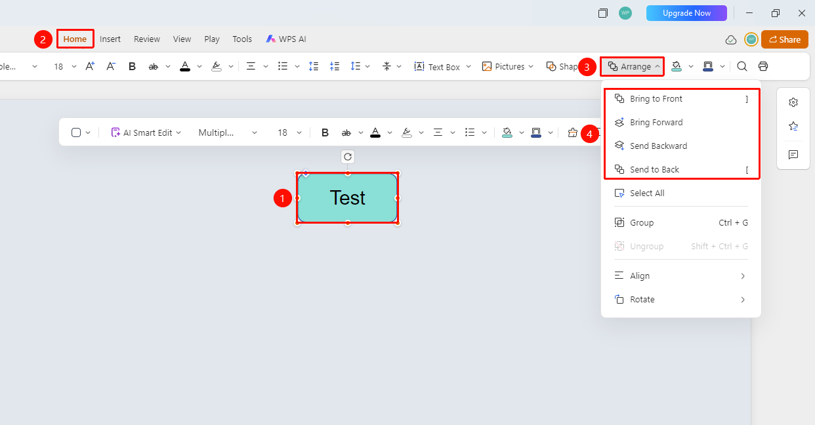Click the cloud sync status icon
The width and height of the screenshot is (815, 425).
(731, 39)
